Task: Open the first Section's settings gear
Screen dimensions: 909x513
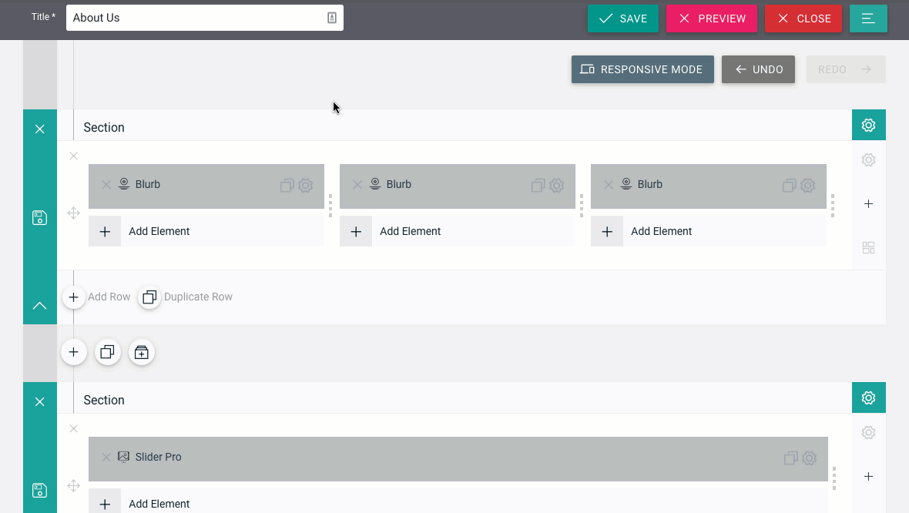Action: tap(868, 124)
